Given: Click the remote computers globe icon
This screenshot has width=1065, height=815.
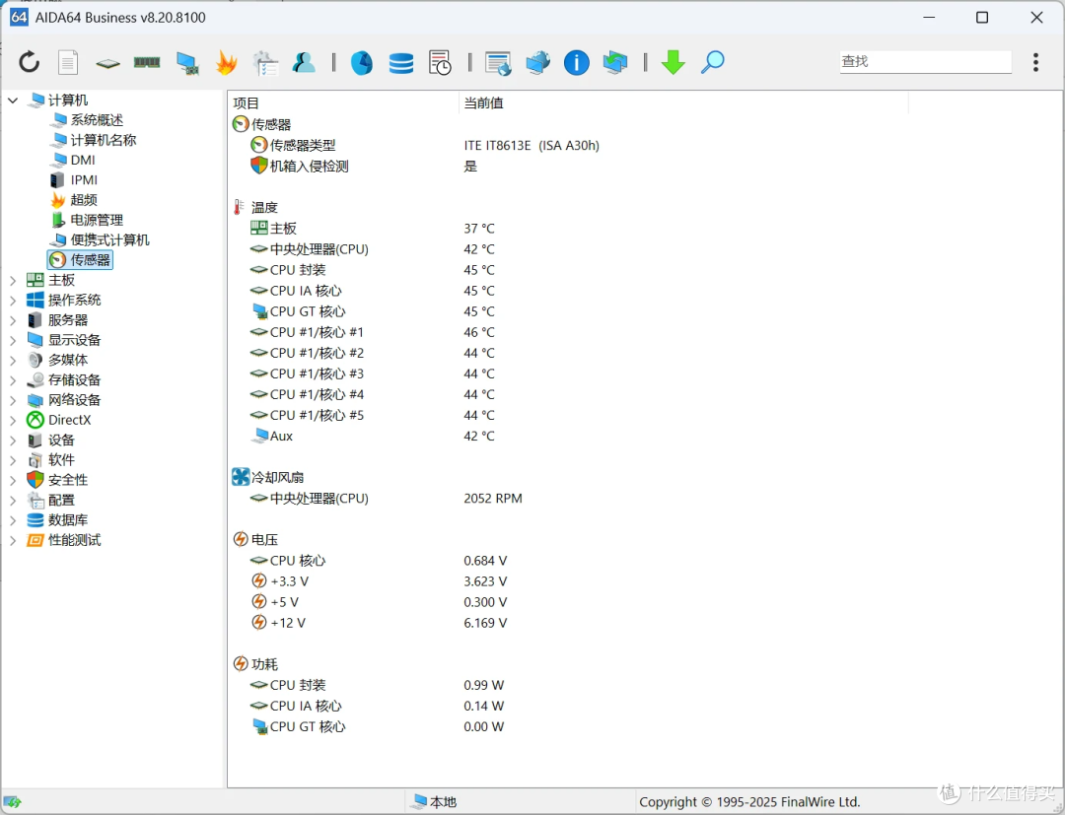Looking at the screenshot, I should pyautogui.click(x=537, y=62).
